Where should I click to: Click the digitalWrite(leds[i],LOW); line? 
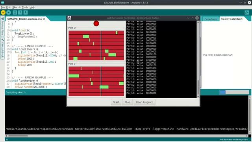click(x=37, y=62)
